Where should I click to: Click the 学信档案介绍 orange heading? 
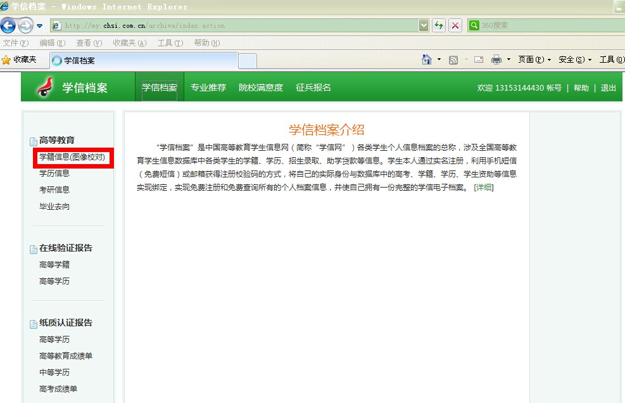click(x=327, y=130)
